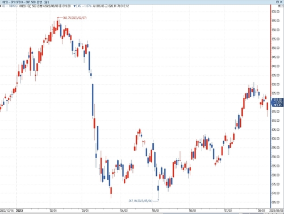
Task: Click the restore window icon in title bar
Action: point(277,2)
